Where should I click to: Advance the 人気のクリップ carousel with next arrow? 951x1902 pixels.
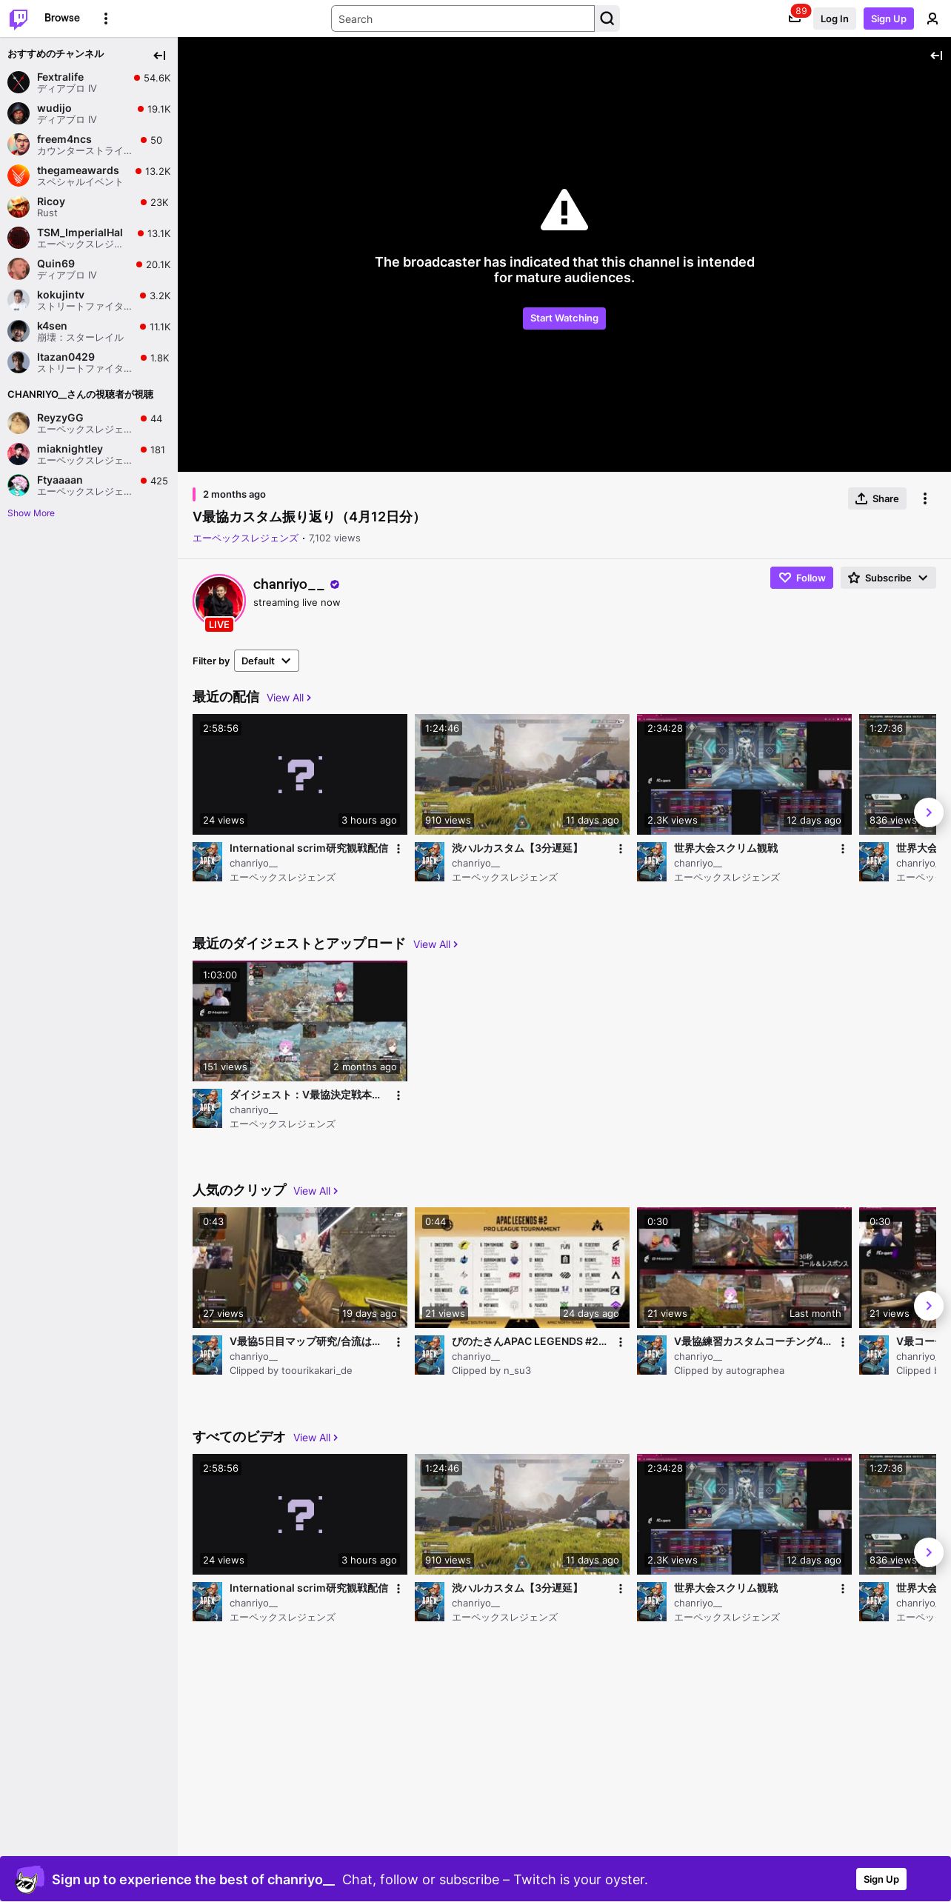click(929, 1306)
